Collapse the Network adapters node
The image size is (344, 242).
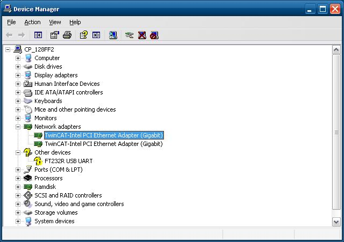click(18, 127)
